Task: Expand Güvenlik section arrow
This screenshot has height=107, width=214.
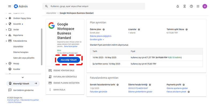Action: click(6, 24)
